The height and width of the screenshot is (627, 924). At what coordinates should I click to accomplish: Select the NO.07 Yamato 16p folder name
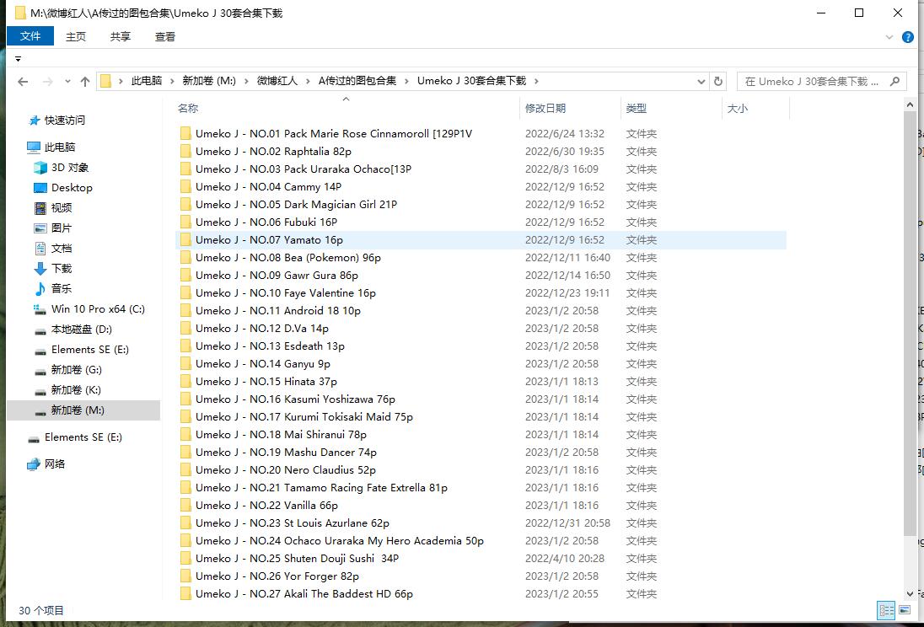[269, 240]
